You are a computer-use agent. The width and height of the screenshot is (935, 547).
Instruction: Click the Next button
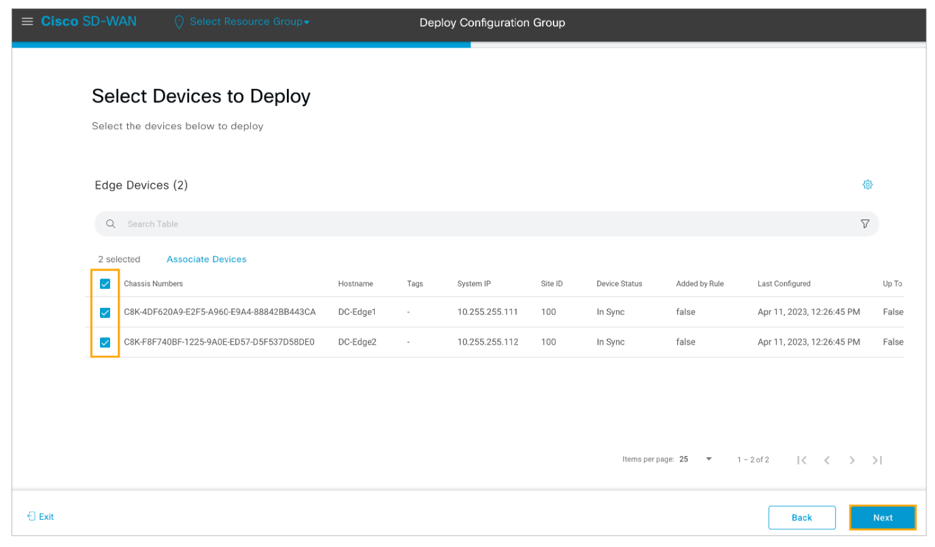pos(883,518)
